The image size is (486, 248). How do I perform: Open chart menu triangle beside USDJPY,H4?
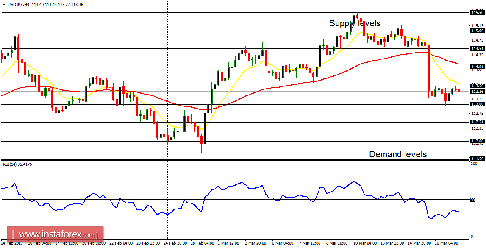pos(3,4)
